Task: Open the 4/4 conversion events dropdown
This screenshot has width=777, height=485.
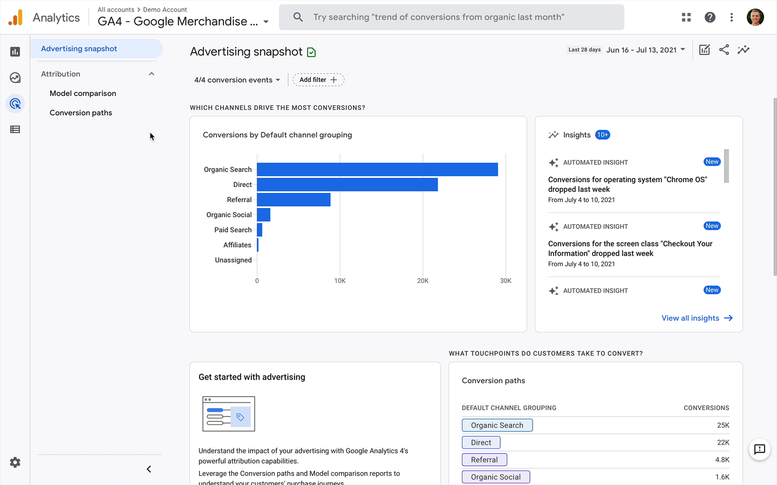Action: point(237,79)
